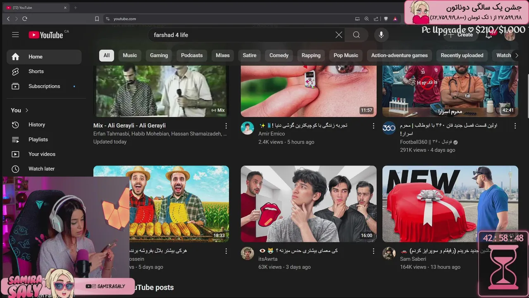Open the browser zoom magnifier icon
Image resolution: width=529 pixels, height=298 pixels.
click(367, 19)
